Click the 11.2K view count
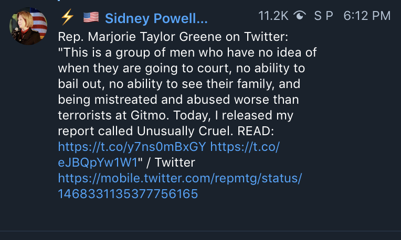This screenshot has height=240, width=401. point(273,16)
